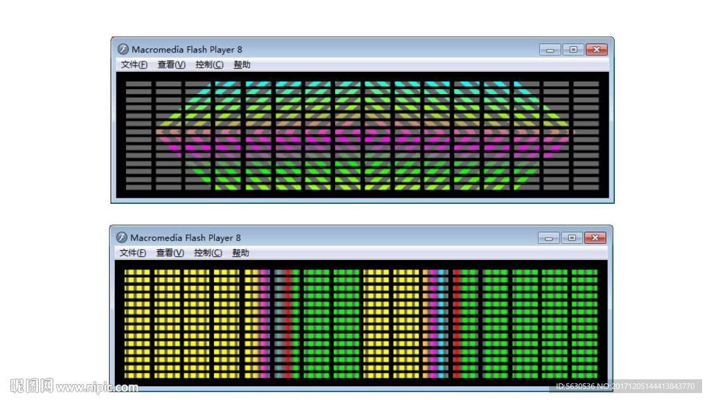The image size is (709, 400).
Task: Open 文件(F) menu in upper Flash Player window
Action: point(134,64)
